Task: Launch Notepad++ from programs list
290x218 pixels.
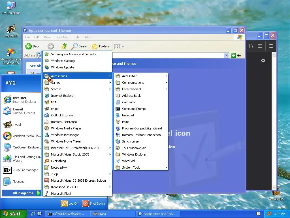Action: click(77, 167)
